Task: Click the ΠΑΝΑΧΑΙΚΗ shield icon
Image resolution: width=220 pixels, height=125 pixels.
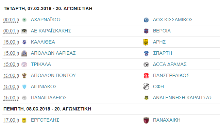Action: pos(146,120)
